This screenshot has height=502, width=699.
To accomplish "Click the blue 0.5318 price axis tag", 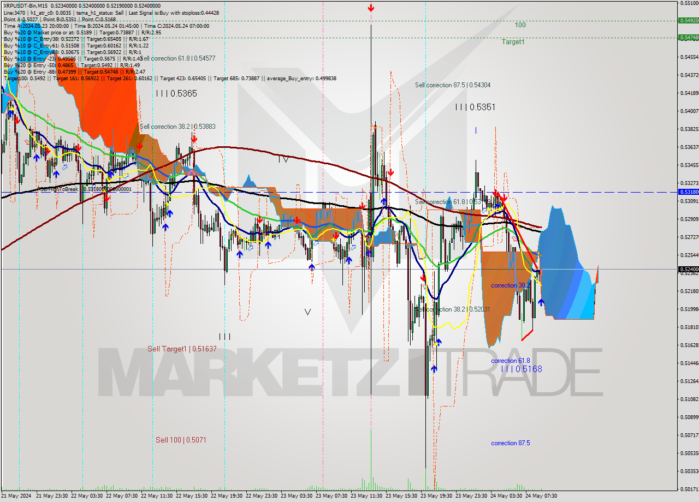I will pyautogui.click(x=688, y=192).
